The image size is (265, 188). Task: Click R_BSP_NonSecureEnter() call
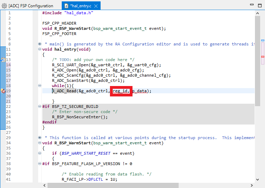[x=80, y=117]
